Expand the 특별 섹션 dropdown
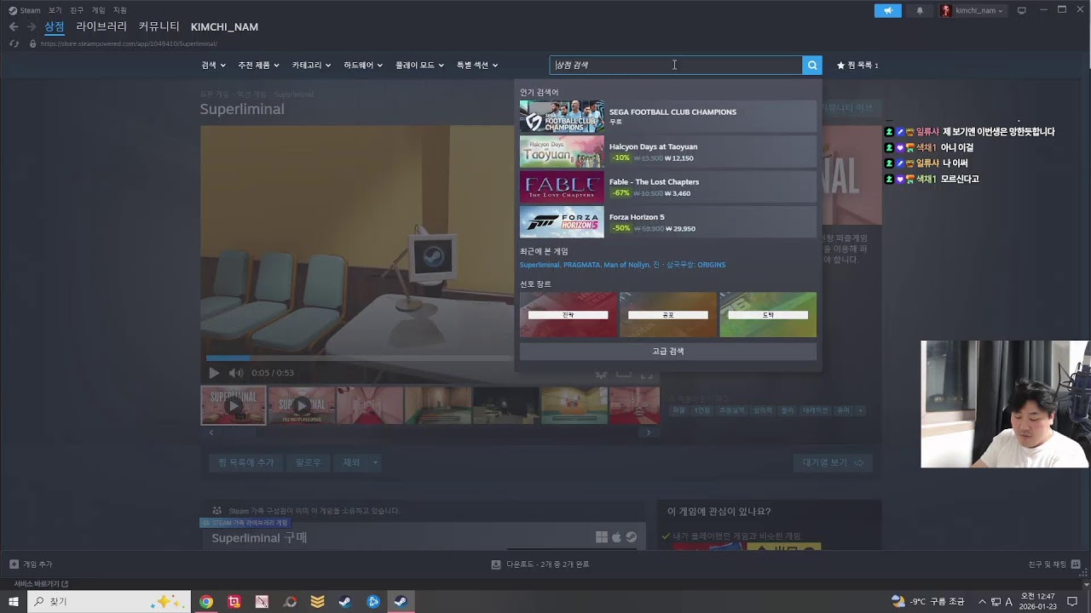 [x=477, y=66]
